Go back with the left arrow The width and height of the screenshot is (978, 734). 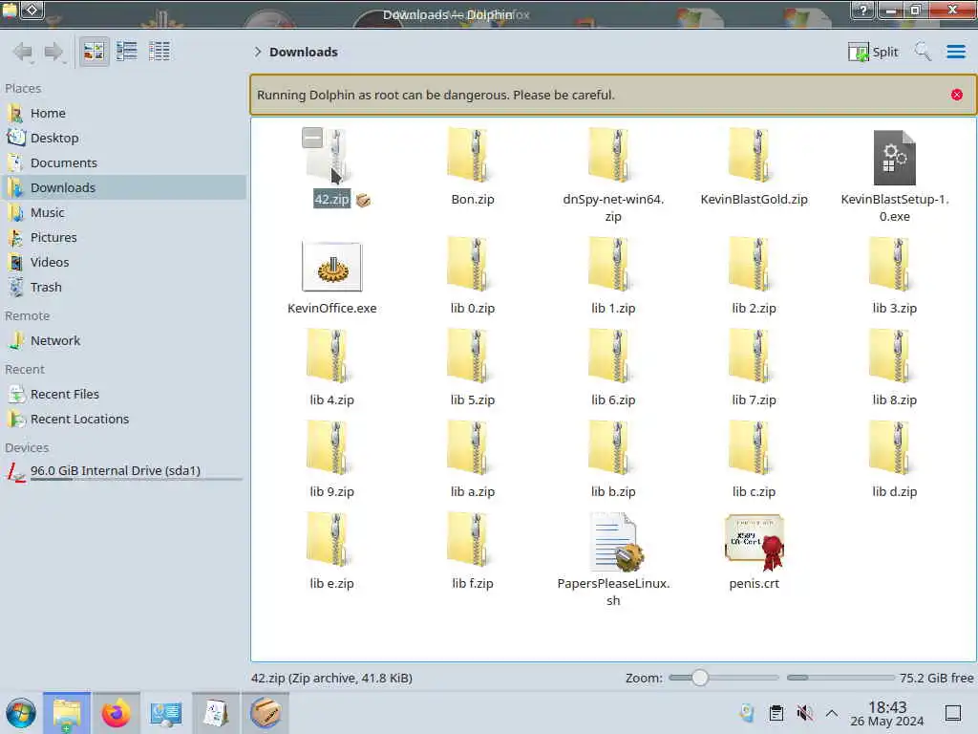23,52
